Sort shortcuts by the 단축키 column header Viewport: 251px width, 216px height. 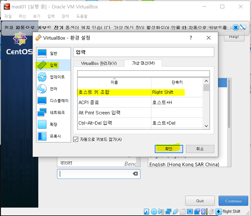pos(177,82)
